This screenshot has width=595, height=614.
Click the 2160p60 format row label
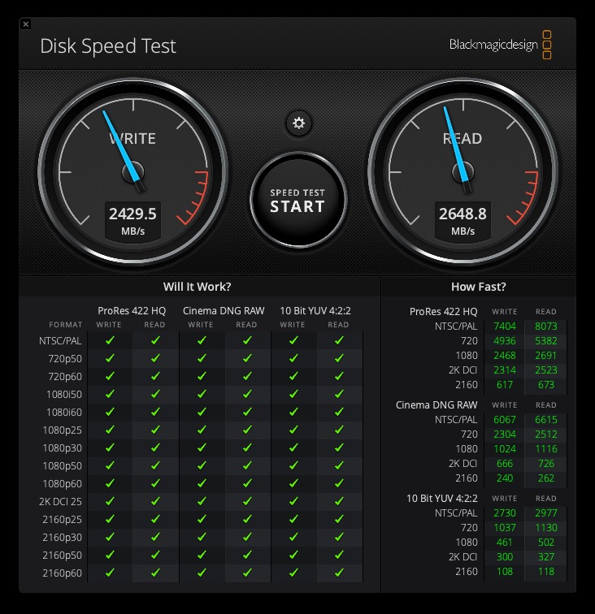click(x=63, y=573)
